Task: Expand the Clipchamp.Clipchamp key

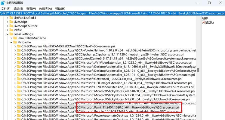Action: pyautogui.click(x=15, y=55)
